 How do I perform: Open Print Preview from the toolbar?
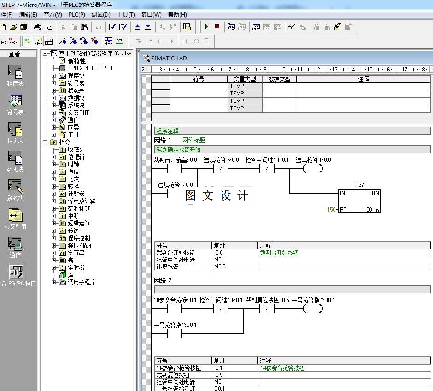tap(48, 27)
